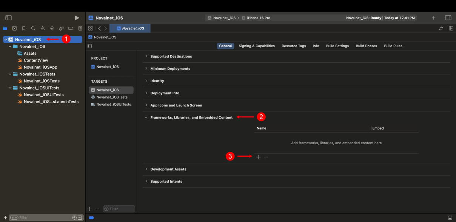Screen dimensions: 456x222
Task: Open the Bookmarks navigator icon
Action: (x=24, y=28)
